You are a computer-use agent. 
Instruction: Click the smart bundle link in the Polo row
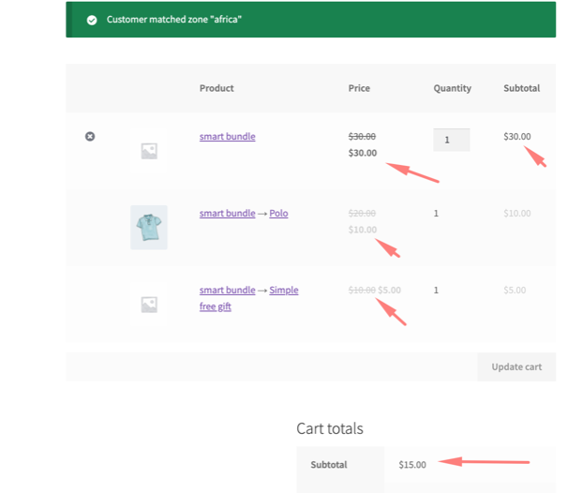[x=227, y=214]
